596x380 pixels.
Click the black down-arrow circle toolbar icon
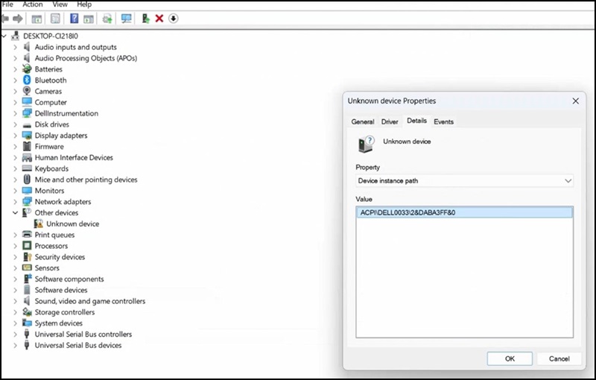(x=174, y=19)
